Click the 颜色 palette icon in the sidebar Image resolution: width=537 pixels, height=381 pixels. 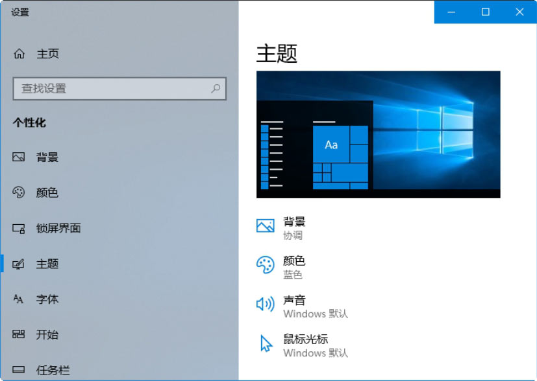[18, 192]
